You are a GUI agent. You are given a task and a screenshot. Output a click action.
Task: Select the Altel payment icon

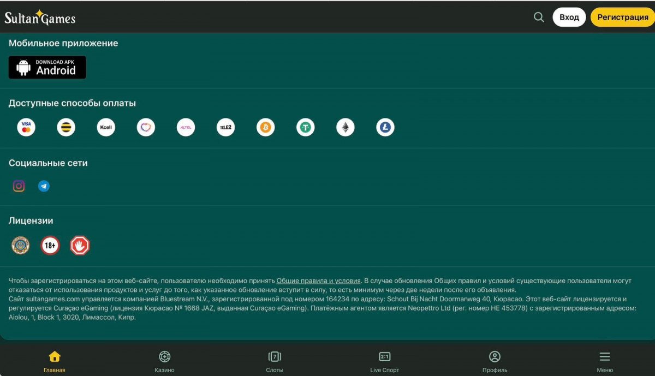(x=186, y=128)
